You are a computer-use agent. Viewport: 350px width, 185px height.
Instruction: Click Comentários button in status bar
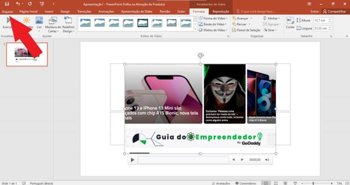pos(245,183)
